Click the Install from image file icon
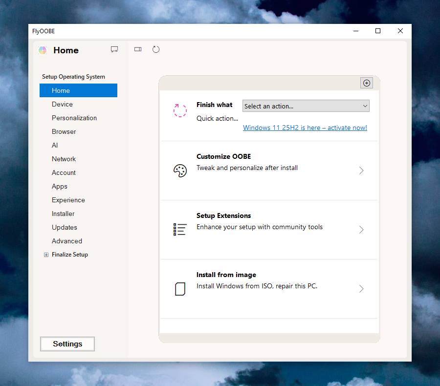The height and width of the screenshot is (386, 440). (180, 289)
